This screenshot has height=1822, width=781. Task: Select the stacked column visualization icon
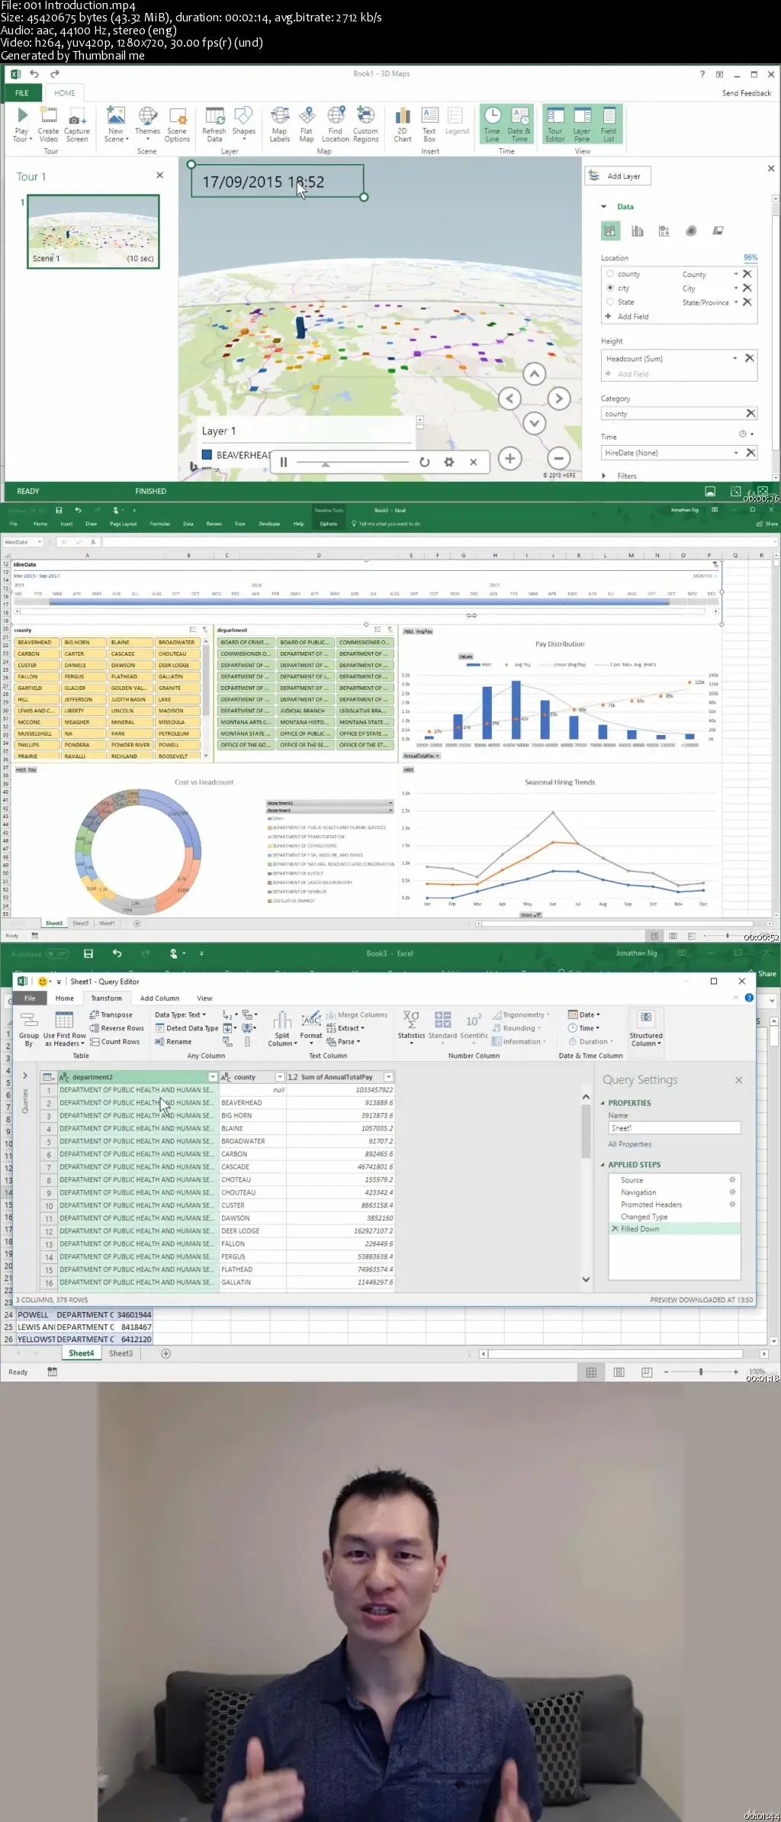(x=610, y=231)
